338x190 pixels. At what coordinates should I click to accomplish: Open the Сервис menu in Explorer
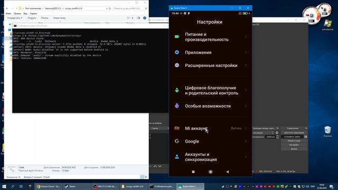pos(33,13)
